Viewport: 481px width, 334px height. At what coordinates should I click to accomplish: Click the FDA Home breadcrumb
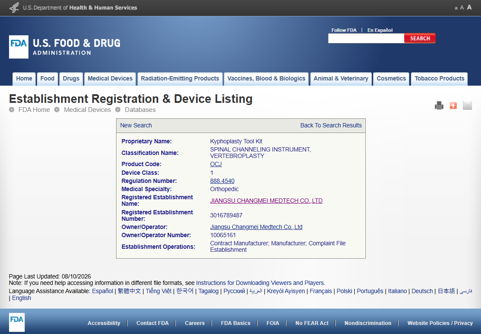[34, 110]
